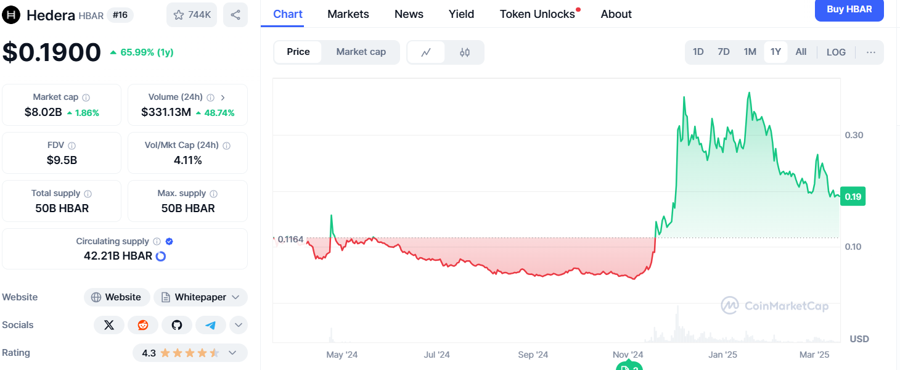Open the Token Unlocks tab
Viewport: 900px width, 370px height.
pyautogui.click(x=538, y=14)
